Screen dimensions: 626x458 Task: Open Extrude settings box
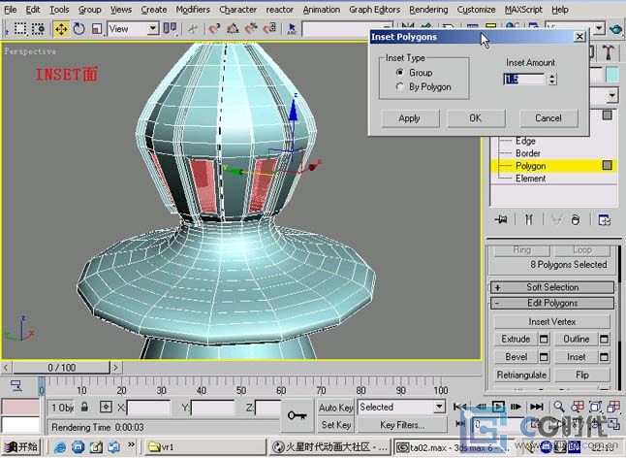click(544, 339)
